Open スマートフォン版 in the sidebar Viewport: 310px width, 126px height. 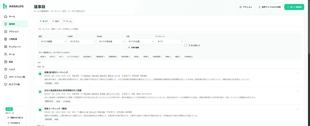pos(15,77)
